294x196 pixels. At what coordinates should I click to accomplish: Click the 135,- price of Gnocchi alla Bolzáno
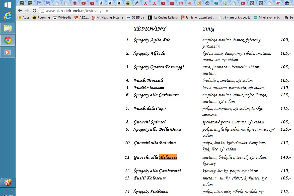(x=285, y=143)
